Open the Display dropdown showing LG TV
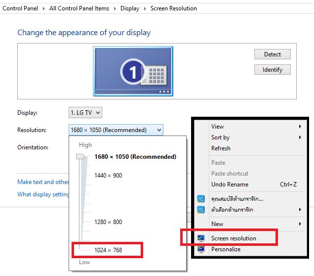Image resolution: width=314 pixels, height=276 pixels. [85, 113]
